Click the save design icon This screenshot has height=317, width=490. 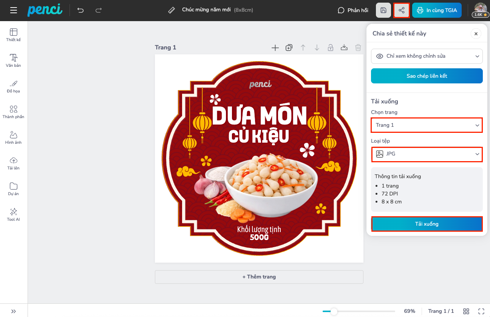point(383,10)
